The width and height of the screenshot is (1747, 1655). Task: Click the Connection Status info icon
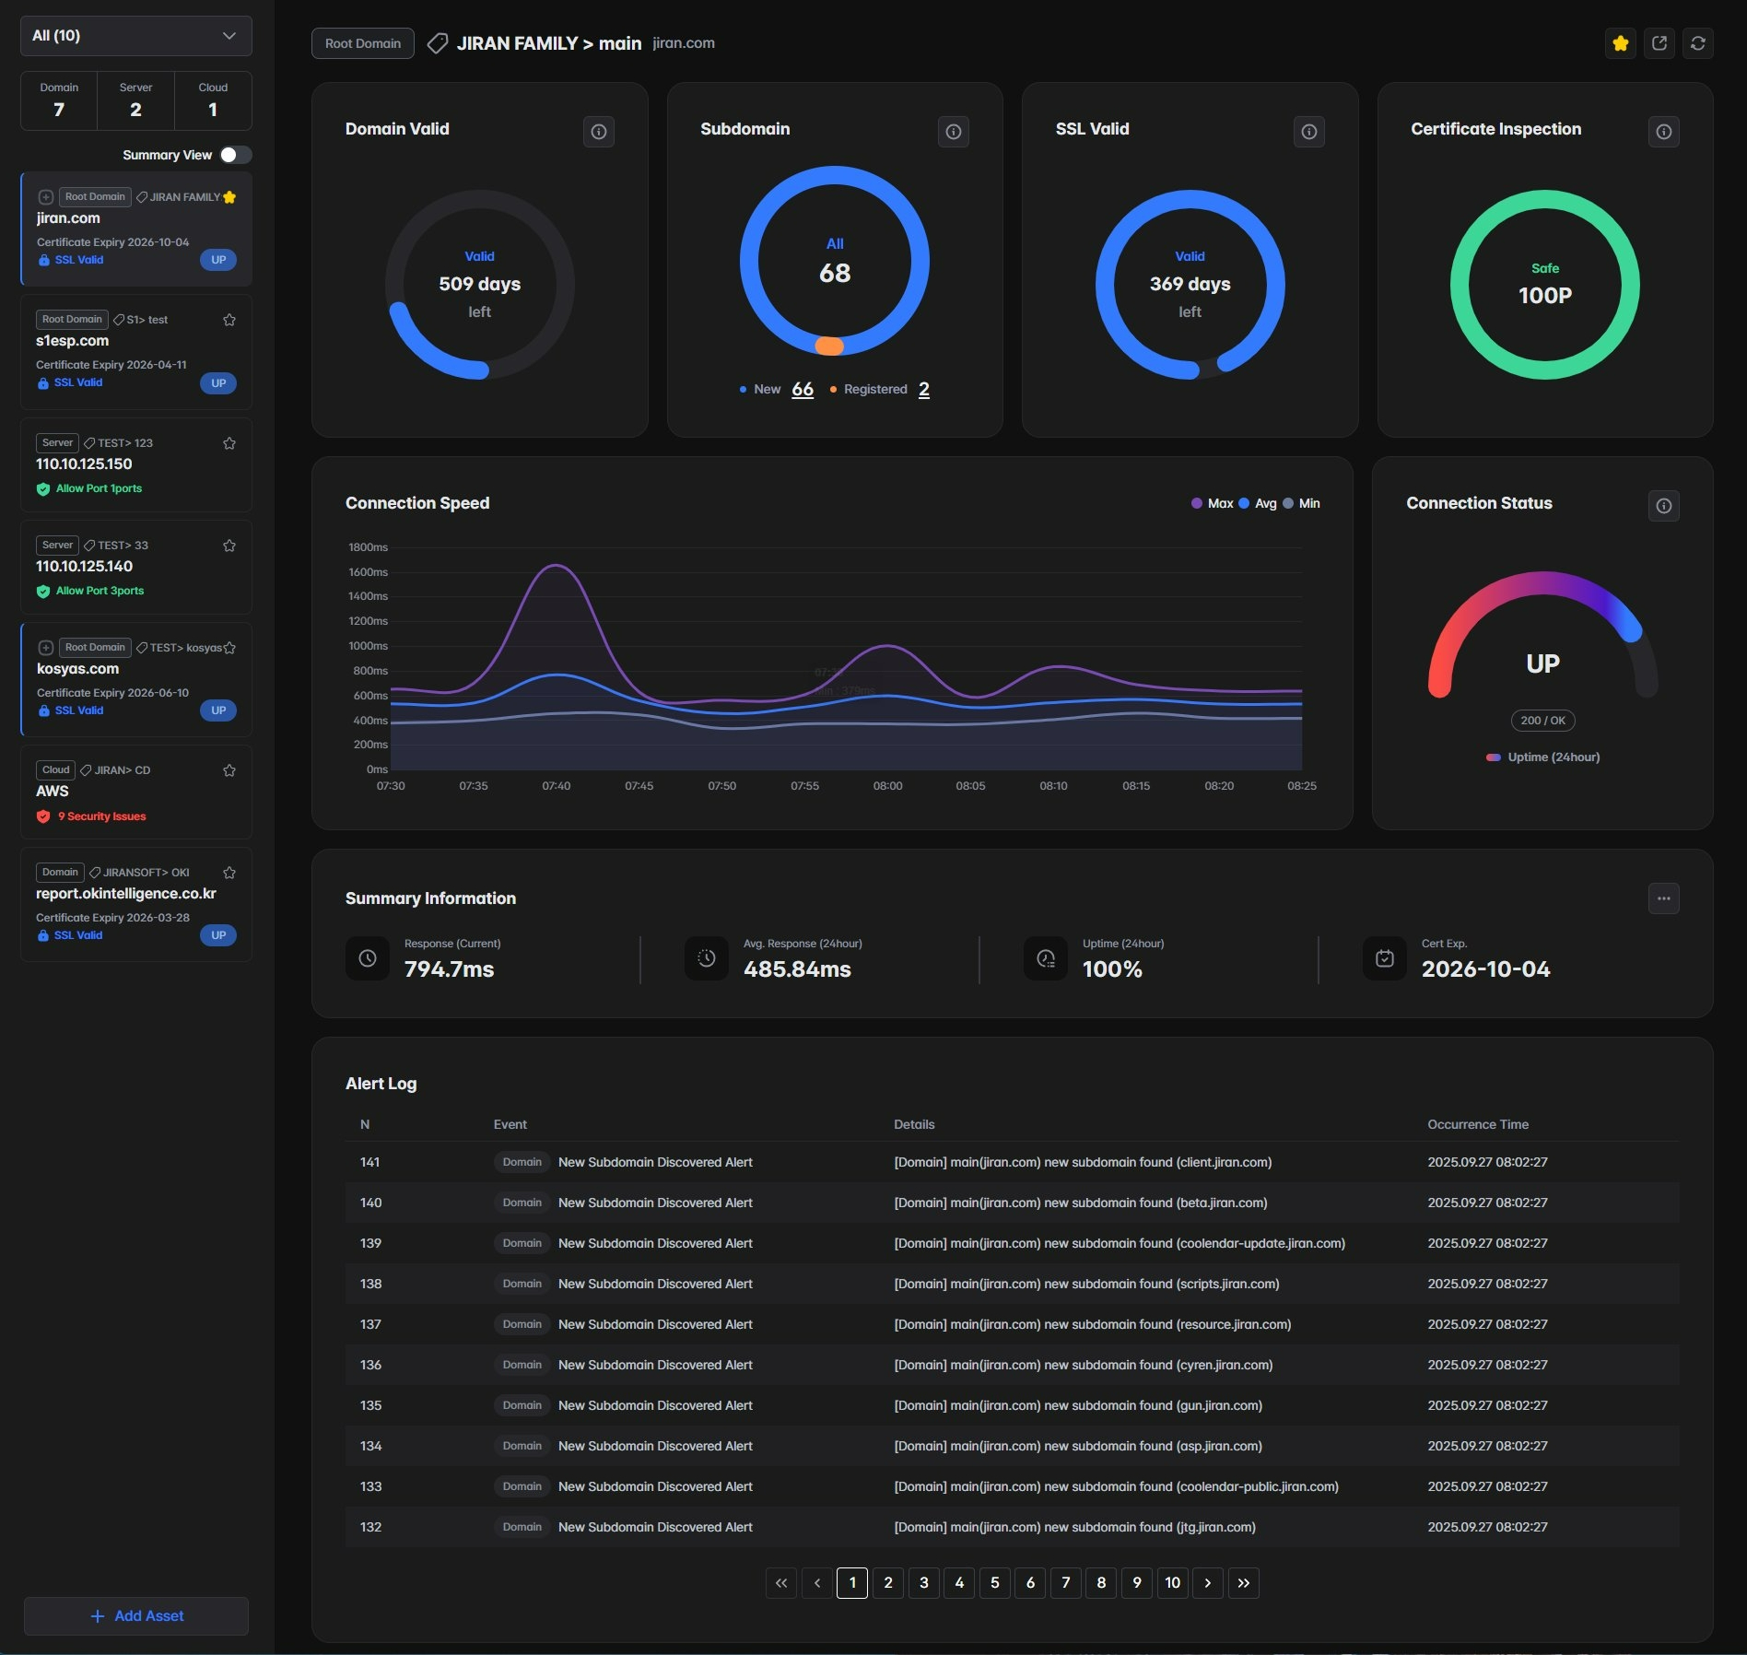(1663, 506)
